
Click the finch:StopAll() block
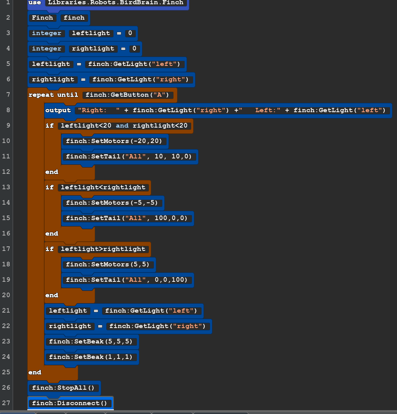63,388
